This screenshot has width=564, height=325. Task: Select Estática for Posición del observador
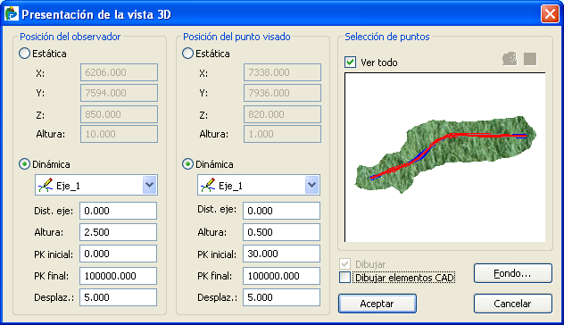coord(24,54)
